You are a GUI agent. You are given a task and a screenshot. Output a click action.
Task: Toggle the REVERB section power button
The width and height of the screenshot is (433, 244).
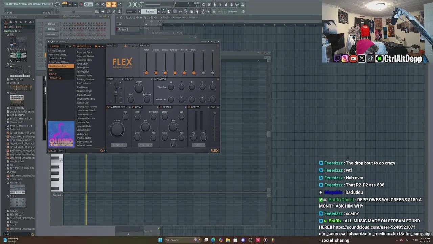pos(161,107)
